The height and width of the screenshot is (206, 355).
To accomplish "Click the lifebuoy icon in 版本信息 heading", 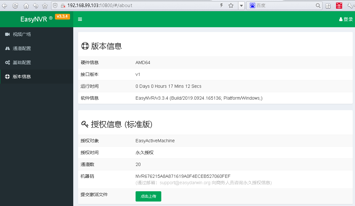I will (x=85, y=46).
